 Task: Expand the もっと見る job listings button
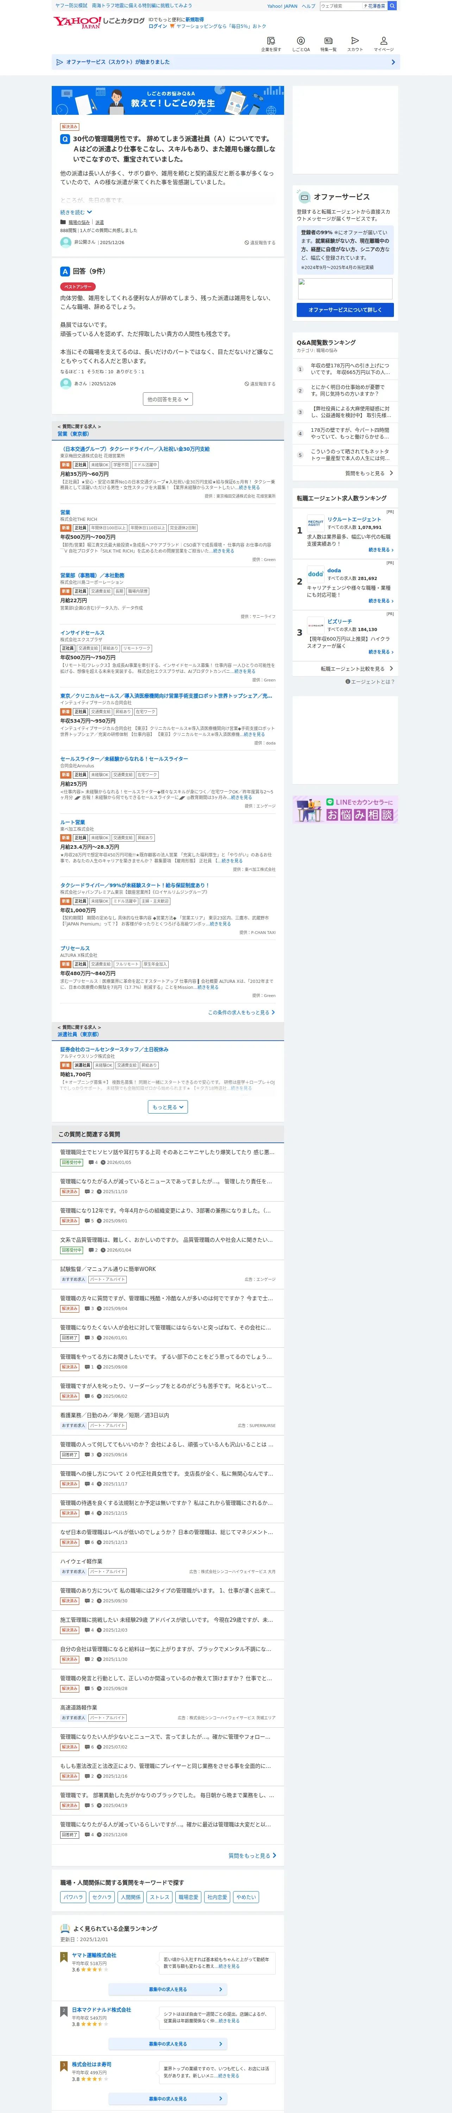[168, 1107]
